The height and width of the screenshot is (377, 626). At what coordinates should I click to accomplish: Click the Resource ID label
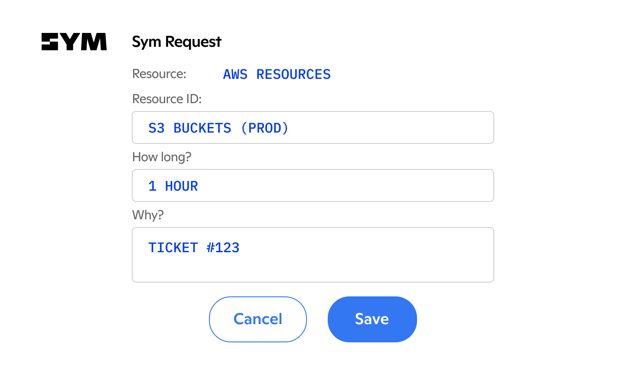point(166,99)
